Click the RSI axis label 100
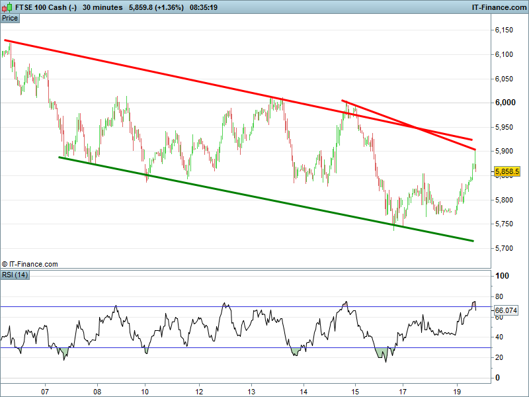Screen dimensions: 529x397 (x=502, y=276)
